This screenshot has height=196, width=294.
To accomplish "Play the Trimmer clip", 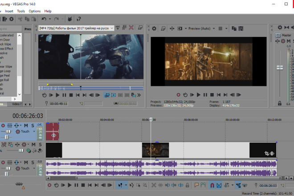I will pyautogui.click(x=57, y=95).
